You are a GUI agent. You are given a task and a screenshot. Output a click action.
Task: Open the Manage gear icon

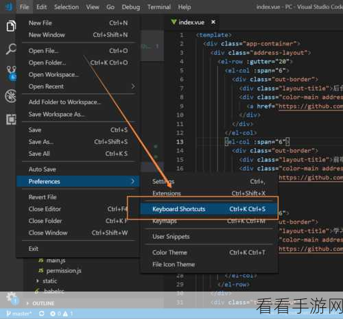[12, 298]
